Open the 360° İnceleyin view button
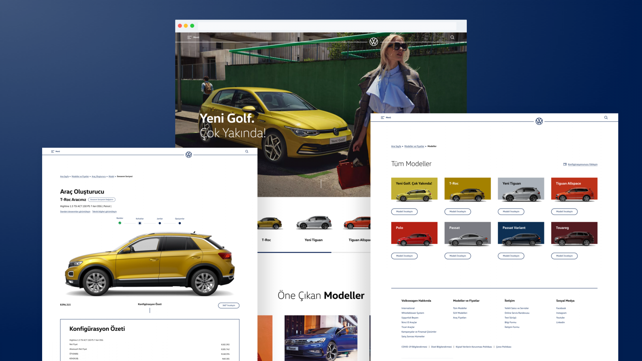 [228, 305]
